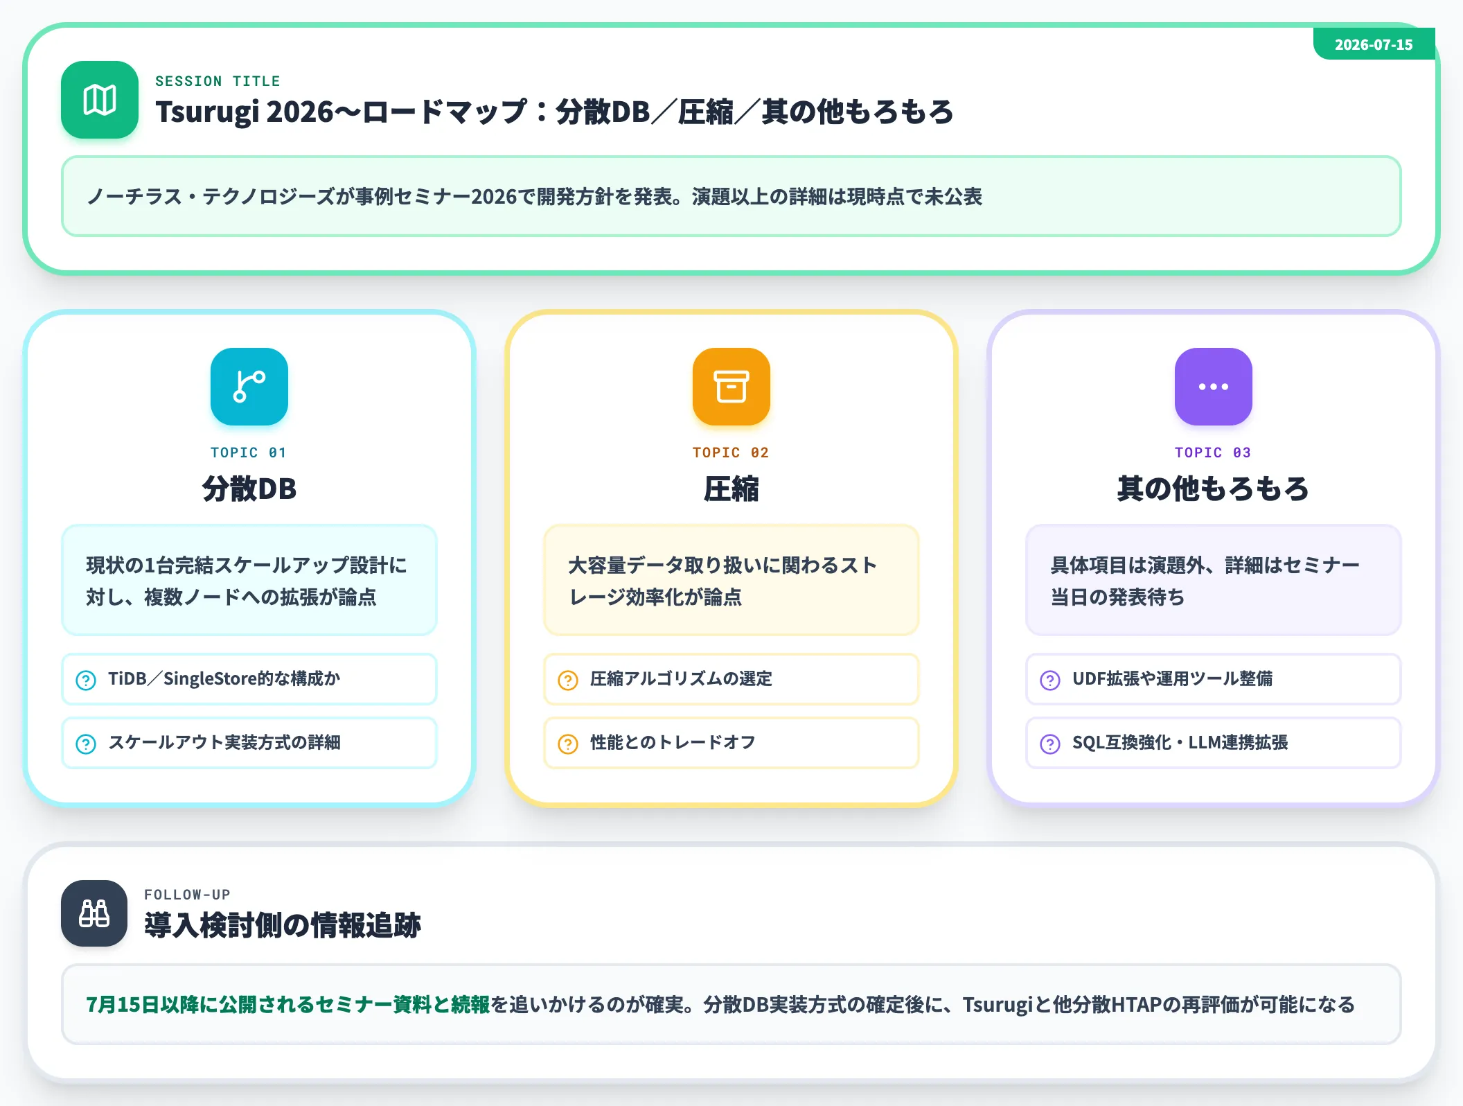
Task: Click the 具体項目は演題外 description box
Action: tap(1214, 580)
